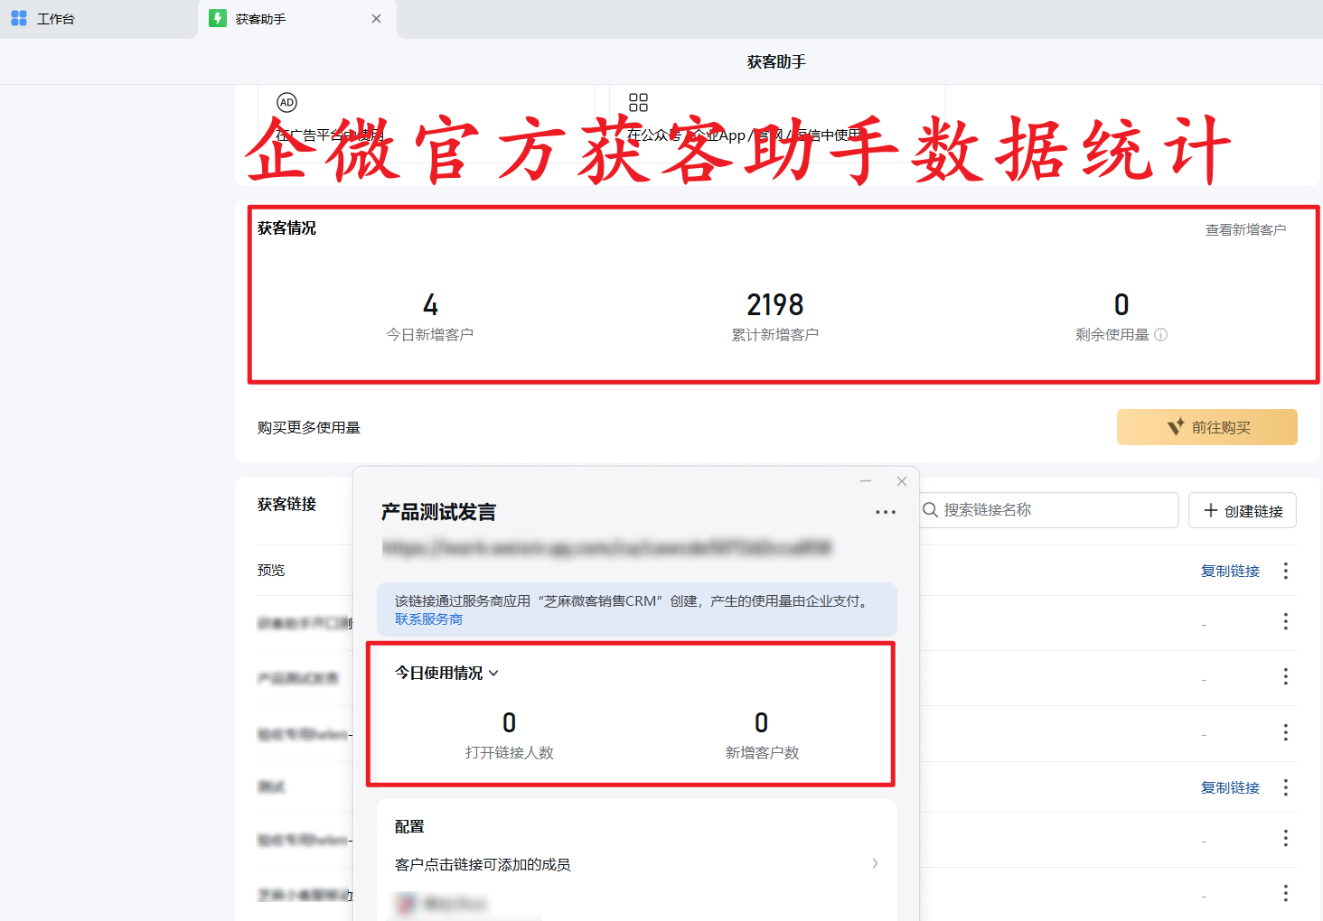Click the 搜索链接名称 search field
The width and height of the screenshot is (1323, 921).
1049,510
